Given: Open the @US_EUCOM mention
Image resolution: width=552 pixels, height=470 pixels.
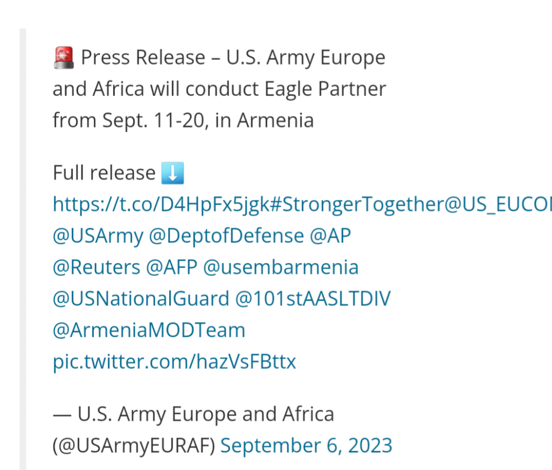Looking at the screenshot, I should (x=498, y=205).
